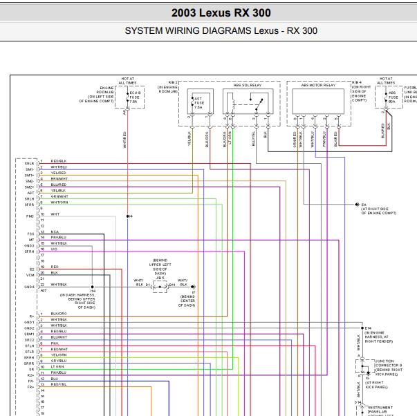Select the EA ground point symbol
This screenshot has width=417, height=416.
coord(357,205)
